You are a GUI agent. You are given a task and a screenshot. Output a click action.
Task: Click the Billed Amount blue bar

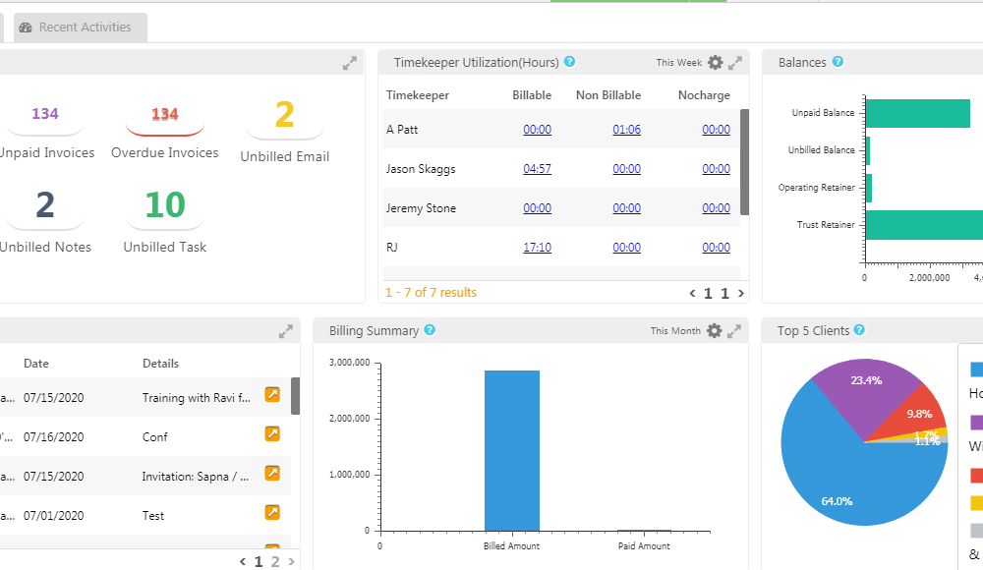pos(511,450)
